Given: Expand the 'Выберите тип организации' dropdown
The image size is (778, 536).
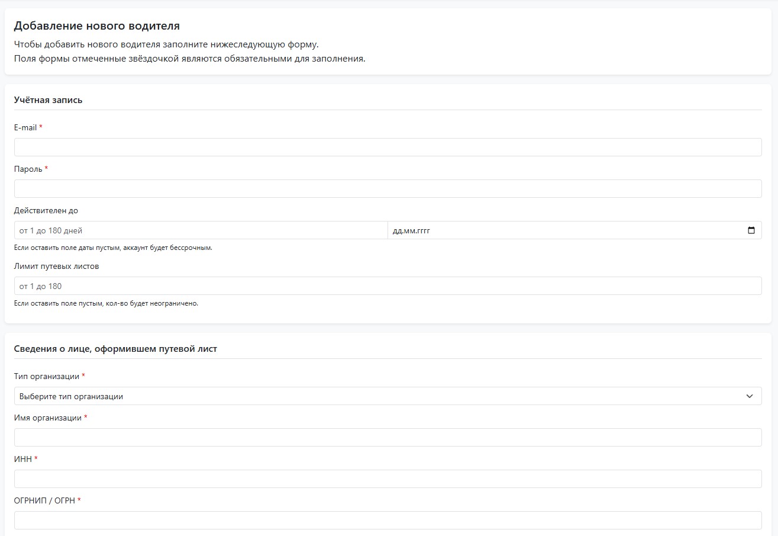Looking at the screenshot, I should (x=388, y=396).
